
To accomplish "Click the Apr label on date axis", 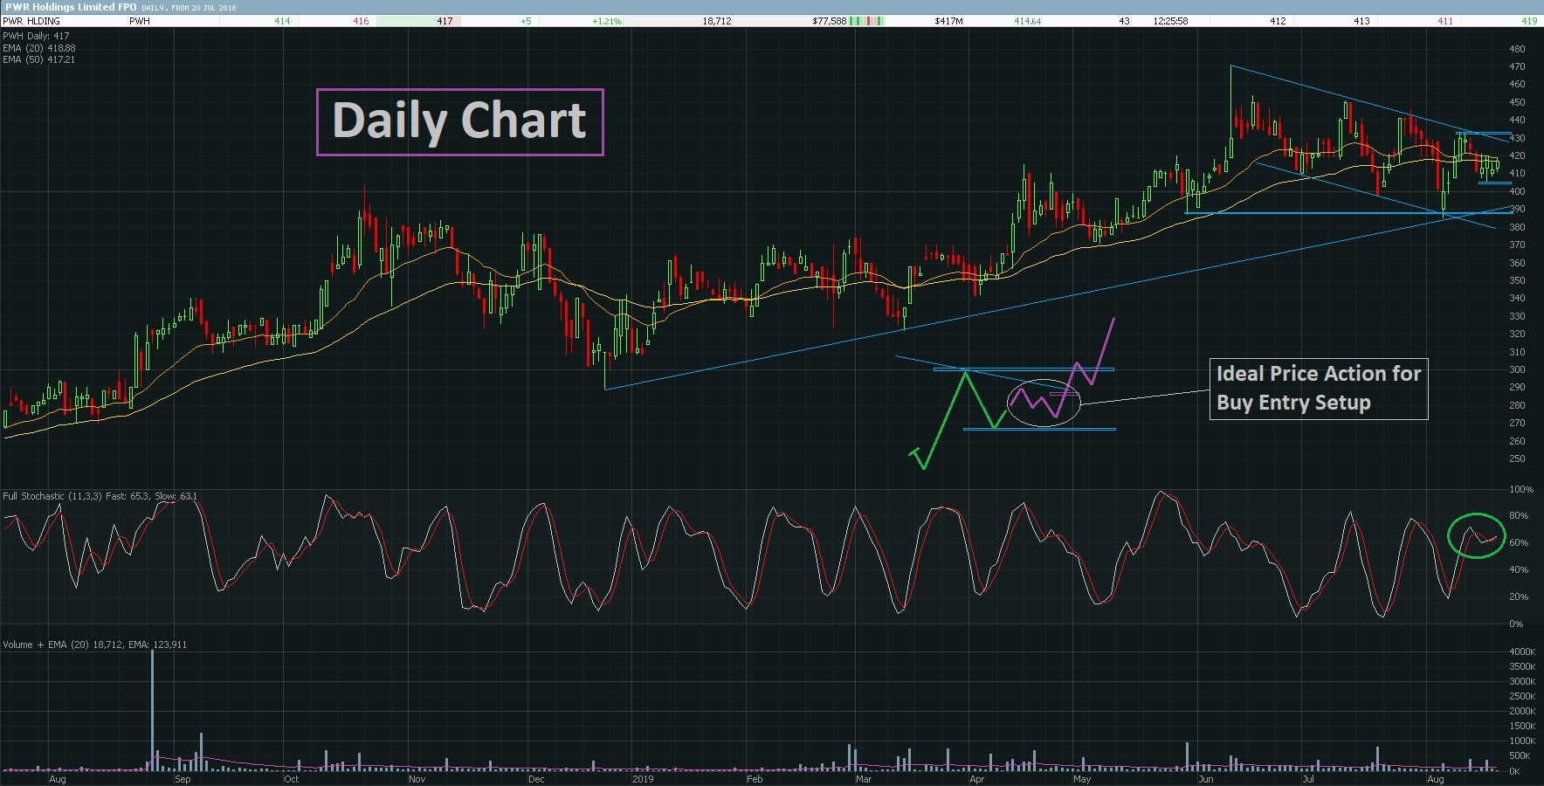I will [976, 779].
